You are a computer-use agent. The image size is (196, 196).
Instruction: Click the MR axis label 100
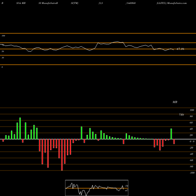click(x=192, y=110)
